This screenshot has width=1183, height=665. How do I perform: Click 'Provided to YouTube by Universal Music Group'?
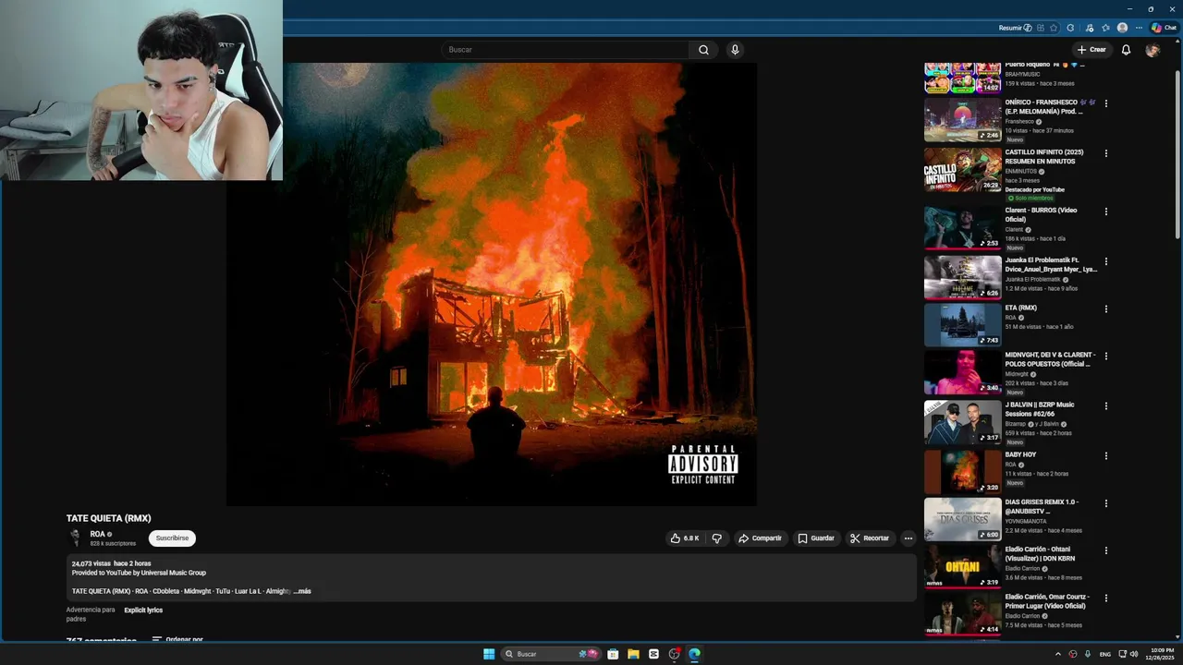point(139,573)
